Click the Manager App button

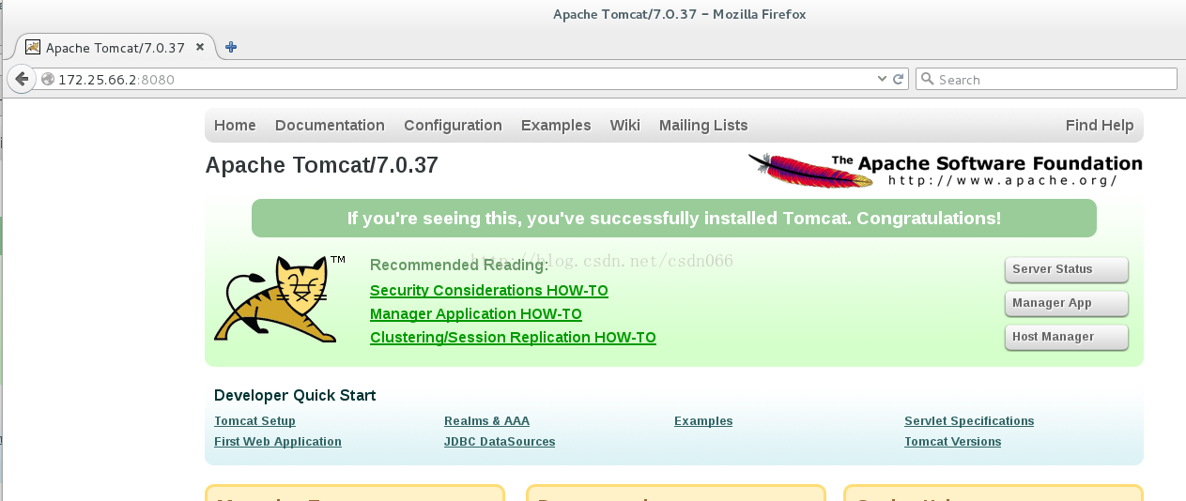click(1066, 303)
